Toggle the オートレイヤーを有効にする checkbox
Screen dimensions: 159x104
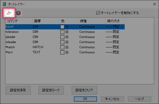(98, 13)
